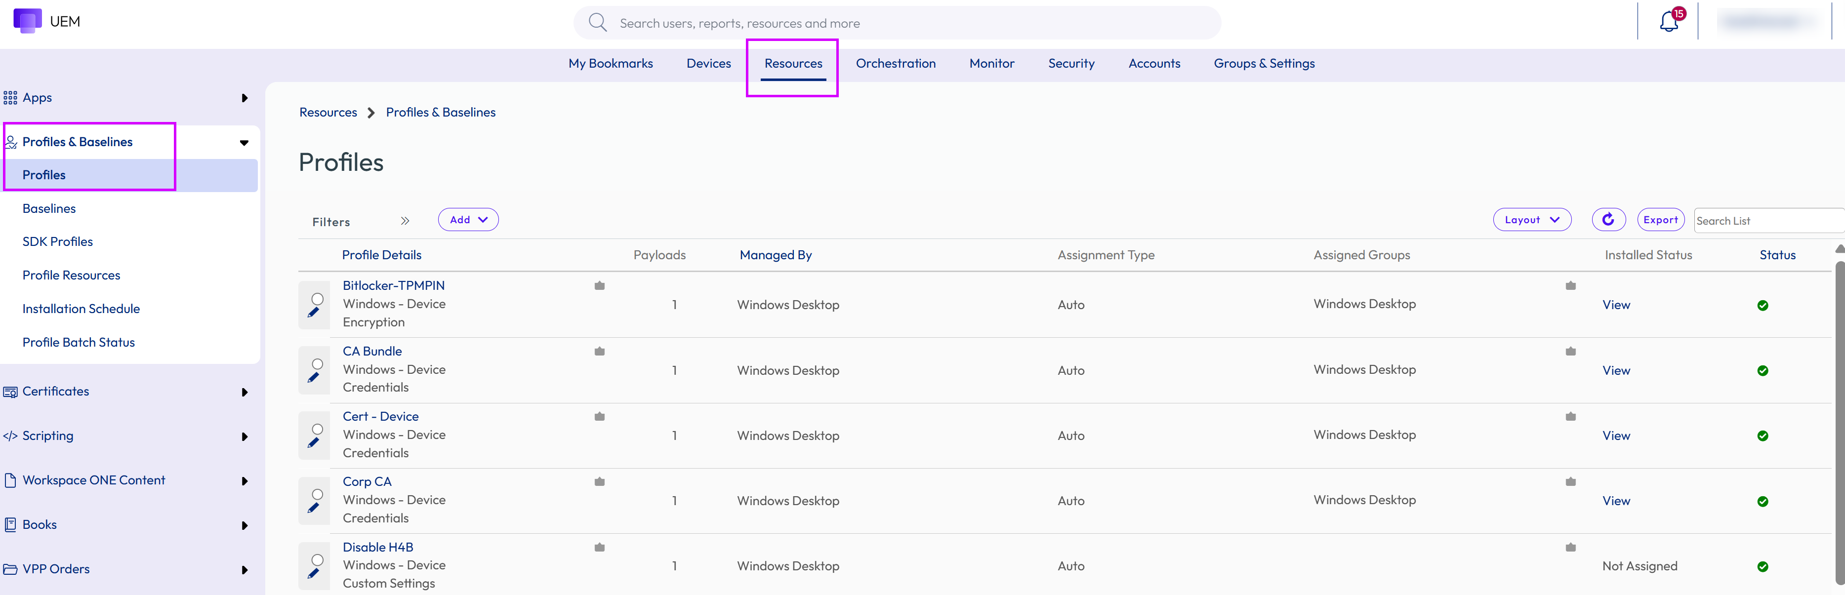Select the Bitlocker-TPMPIN row radio button
Screen dimensions: 1845x595
tap(317, 299)
